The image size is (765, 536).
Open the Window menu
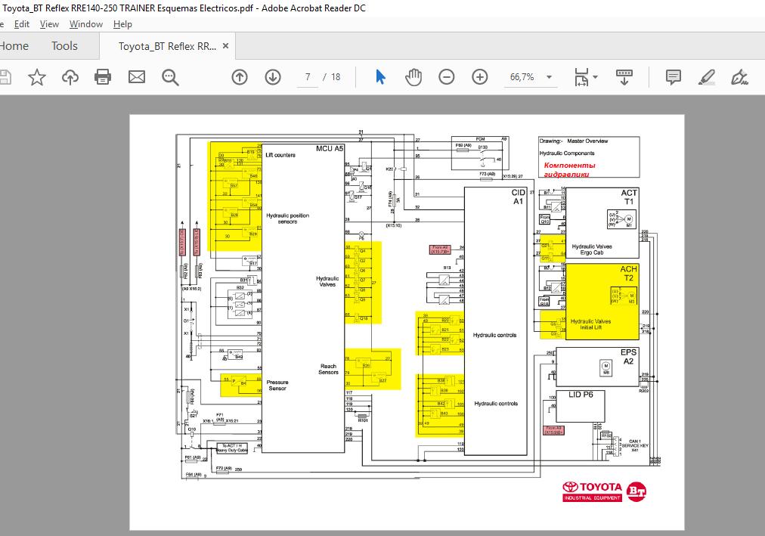point(86,24)
